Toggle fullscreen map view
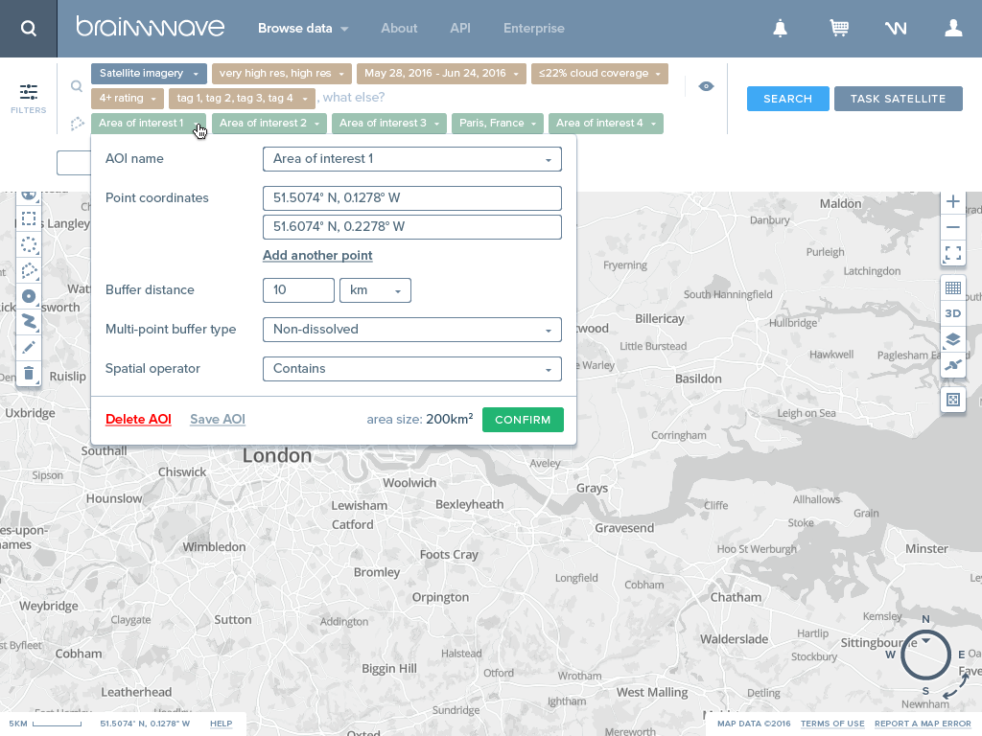This screenshot has height=736, width=982. point(952,253)
